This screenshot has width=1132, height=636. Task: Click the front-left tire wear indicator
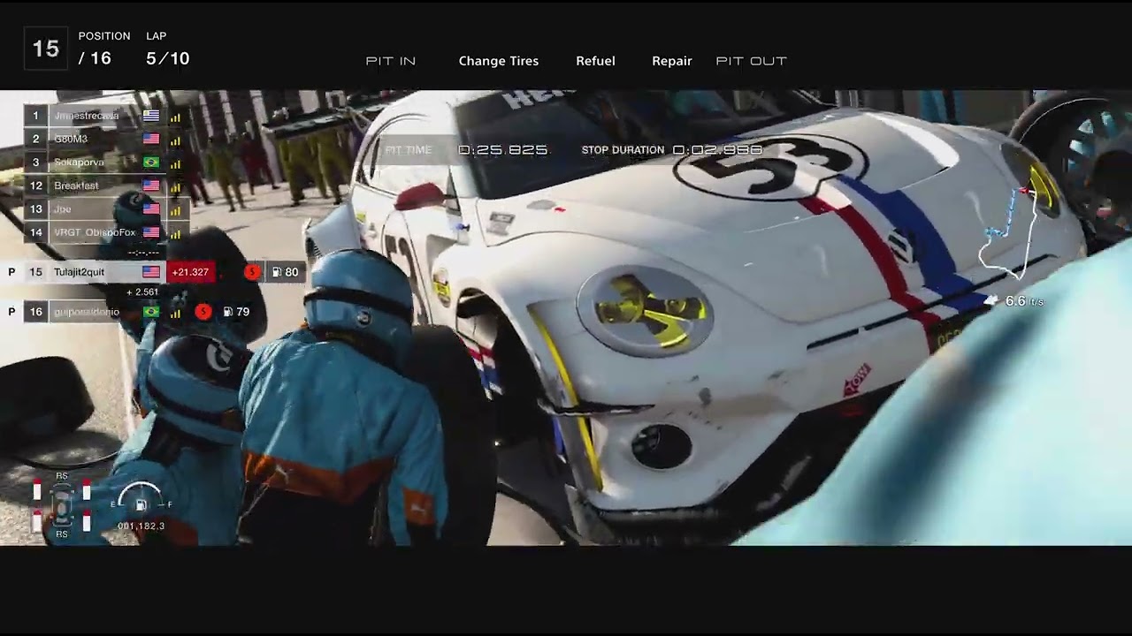tap(37, 491)
